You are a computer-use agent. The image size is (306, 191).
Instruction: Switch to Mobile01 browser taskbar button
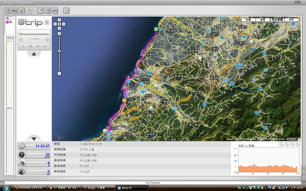[31, 188]
